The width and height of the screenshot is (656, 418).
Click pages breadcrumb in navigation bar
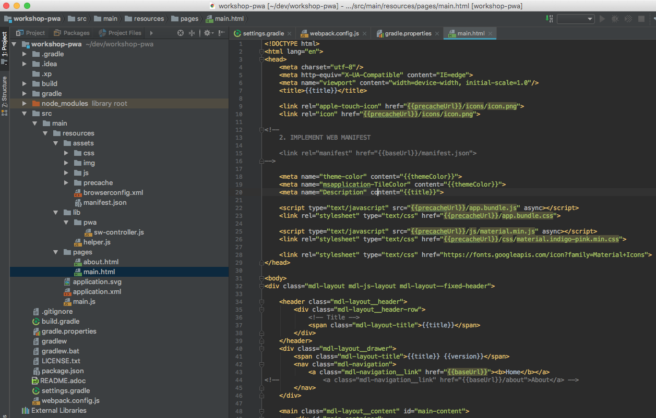[x=184, y=19]
